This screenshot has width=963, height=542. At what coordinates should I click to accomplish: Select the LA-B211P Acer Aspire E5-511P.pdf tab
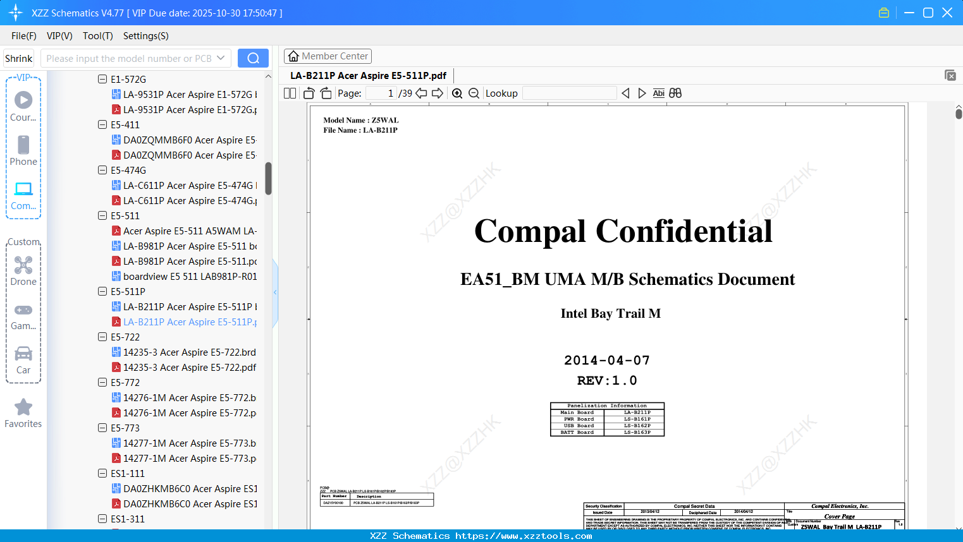pos(368,76)
